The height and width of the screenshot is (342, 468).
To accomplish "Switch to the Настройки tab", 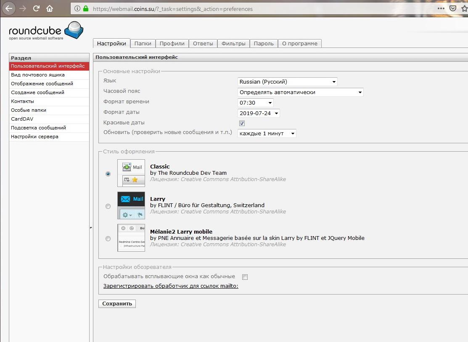I will tap(111, 43).
